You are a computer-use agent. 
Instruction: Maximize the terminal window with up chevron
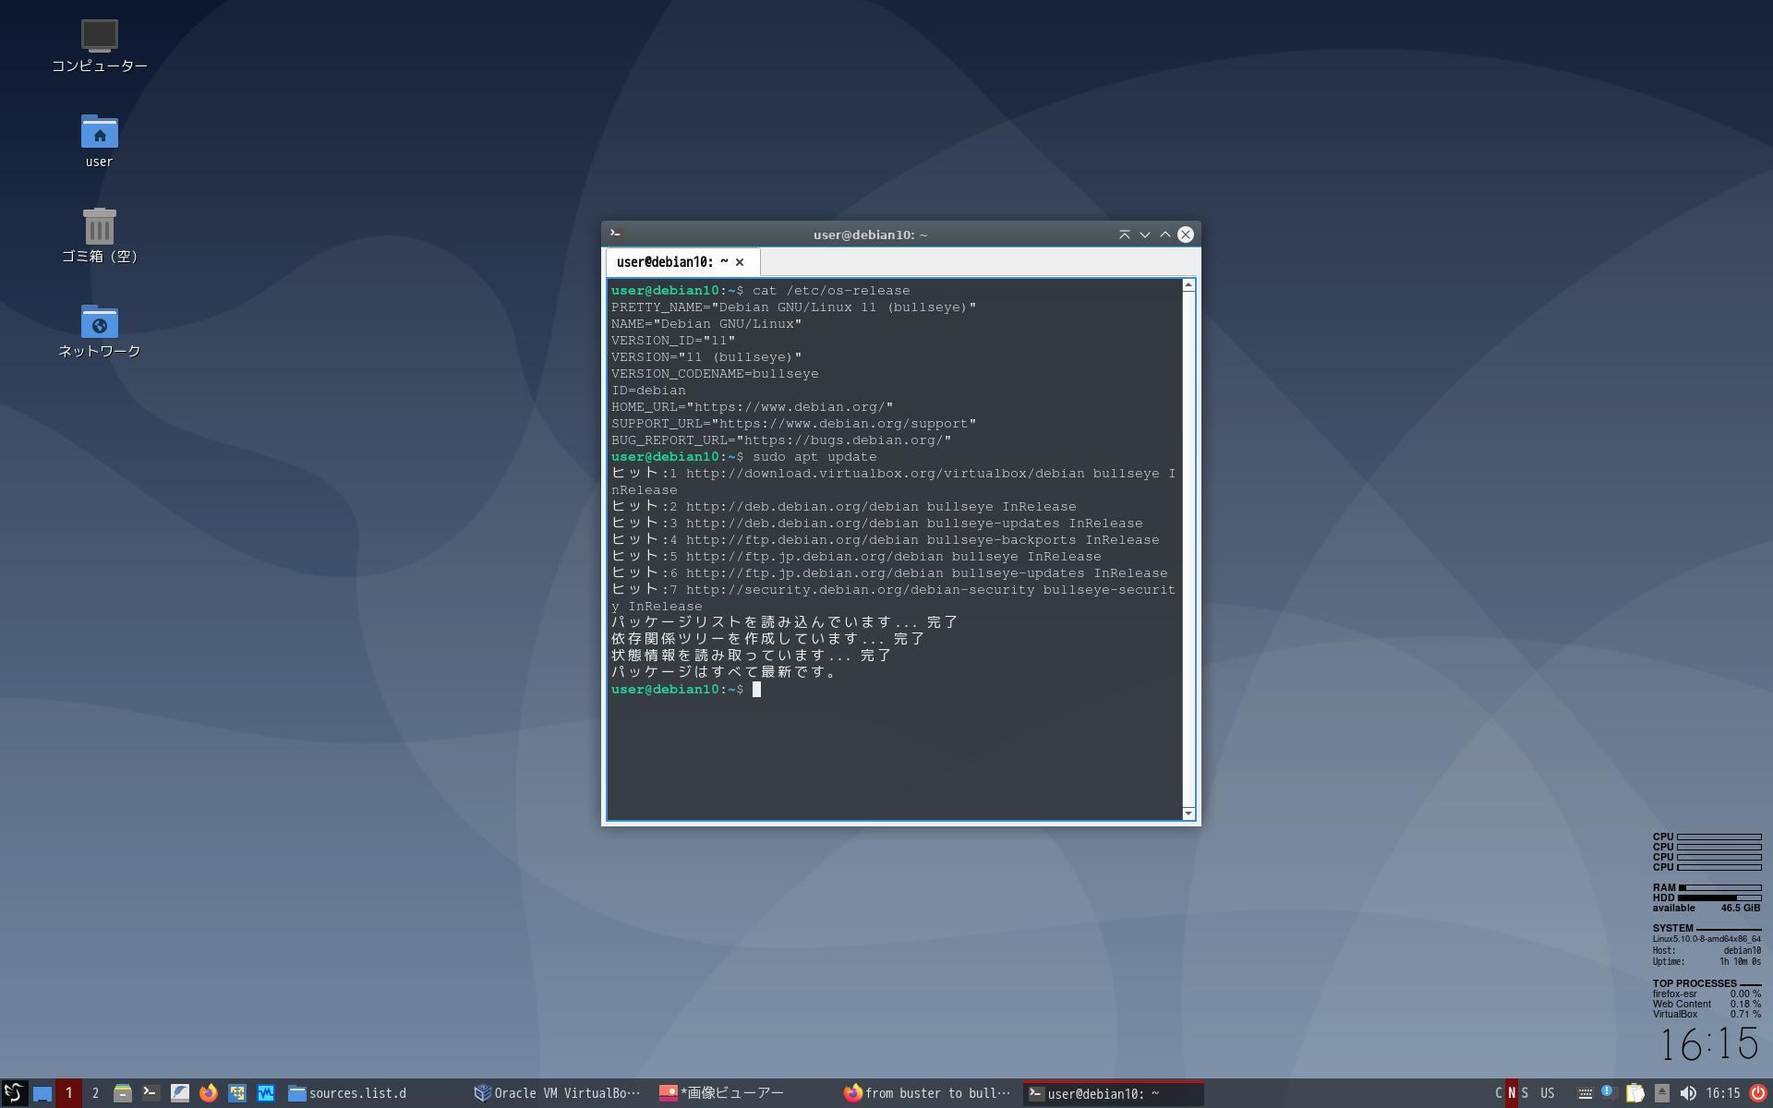pyautogui.click(x=1165, y=235)
